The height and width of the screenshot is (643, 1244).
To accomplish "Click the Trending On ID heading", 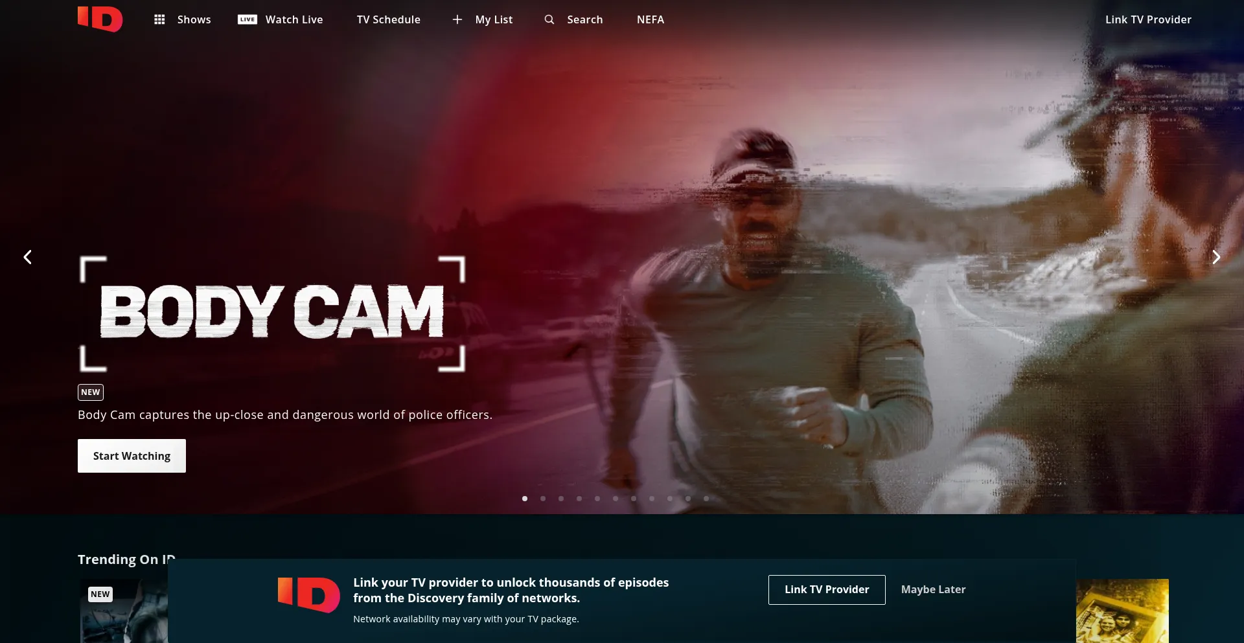I will [x=126, y=559].
